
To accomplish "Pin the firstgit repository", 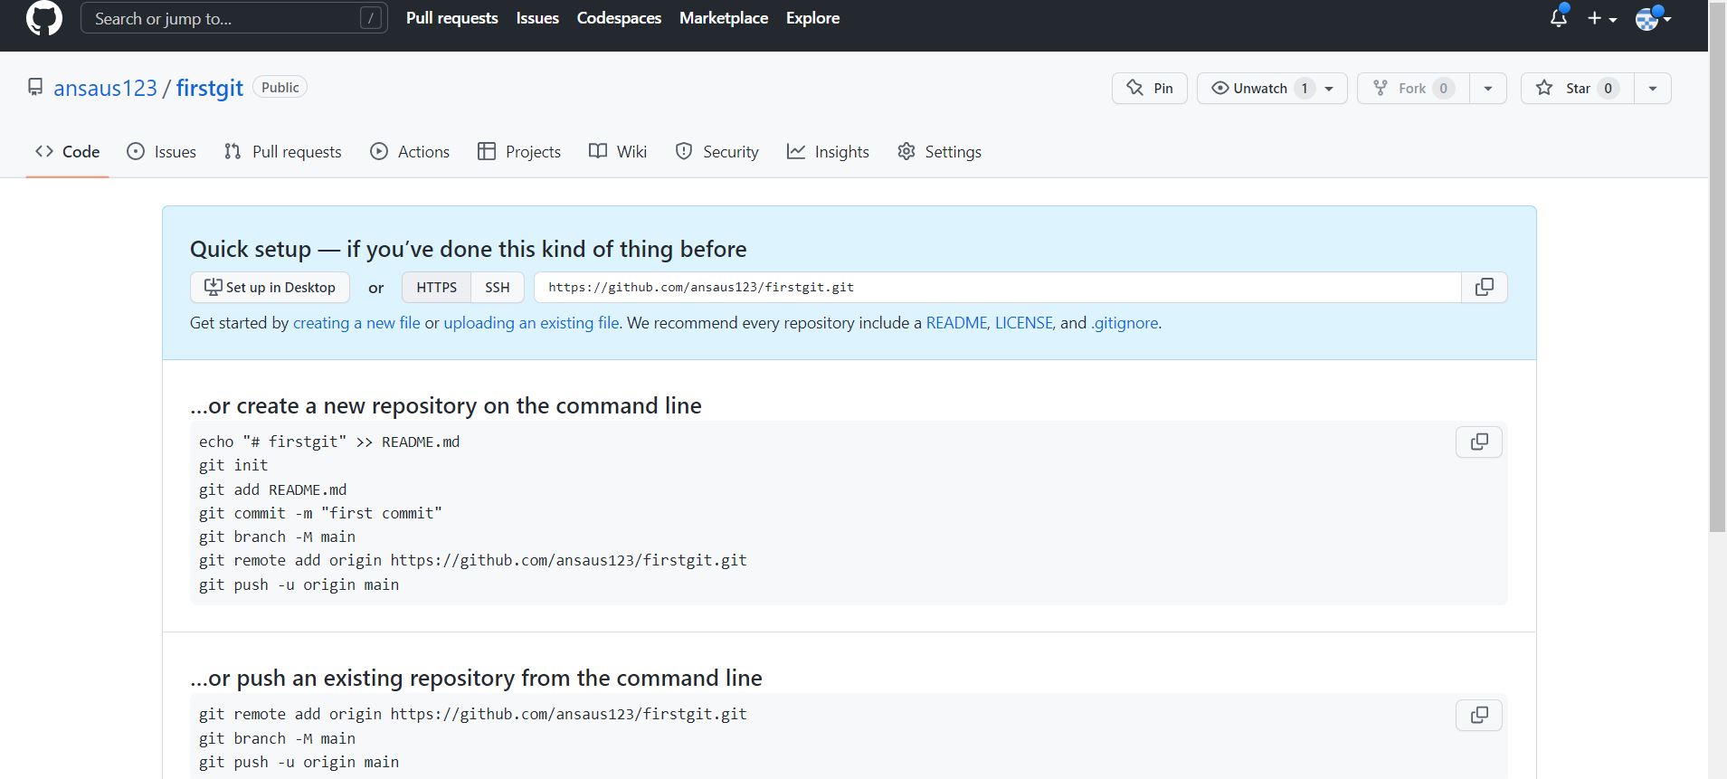I will tap(1150, 88).
